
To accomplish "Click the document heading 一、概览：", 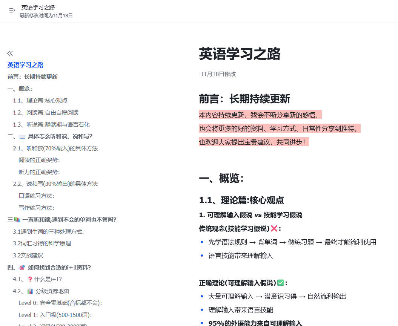I will click(221, 178).
